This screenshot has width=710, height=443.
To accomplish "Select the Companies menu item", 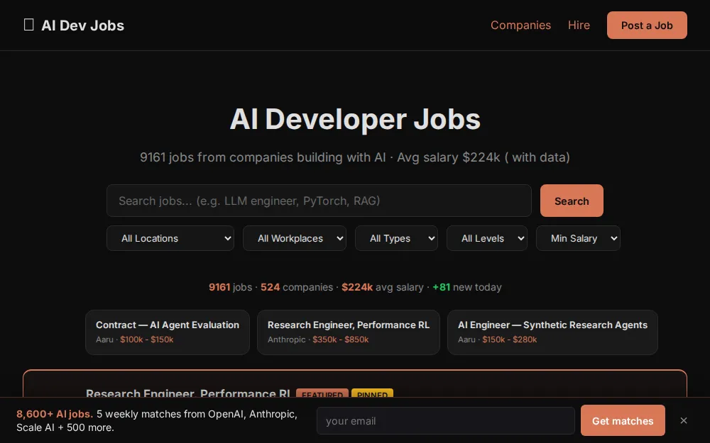I will pos(520,25).
